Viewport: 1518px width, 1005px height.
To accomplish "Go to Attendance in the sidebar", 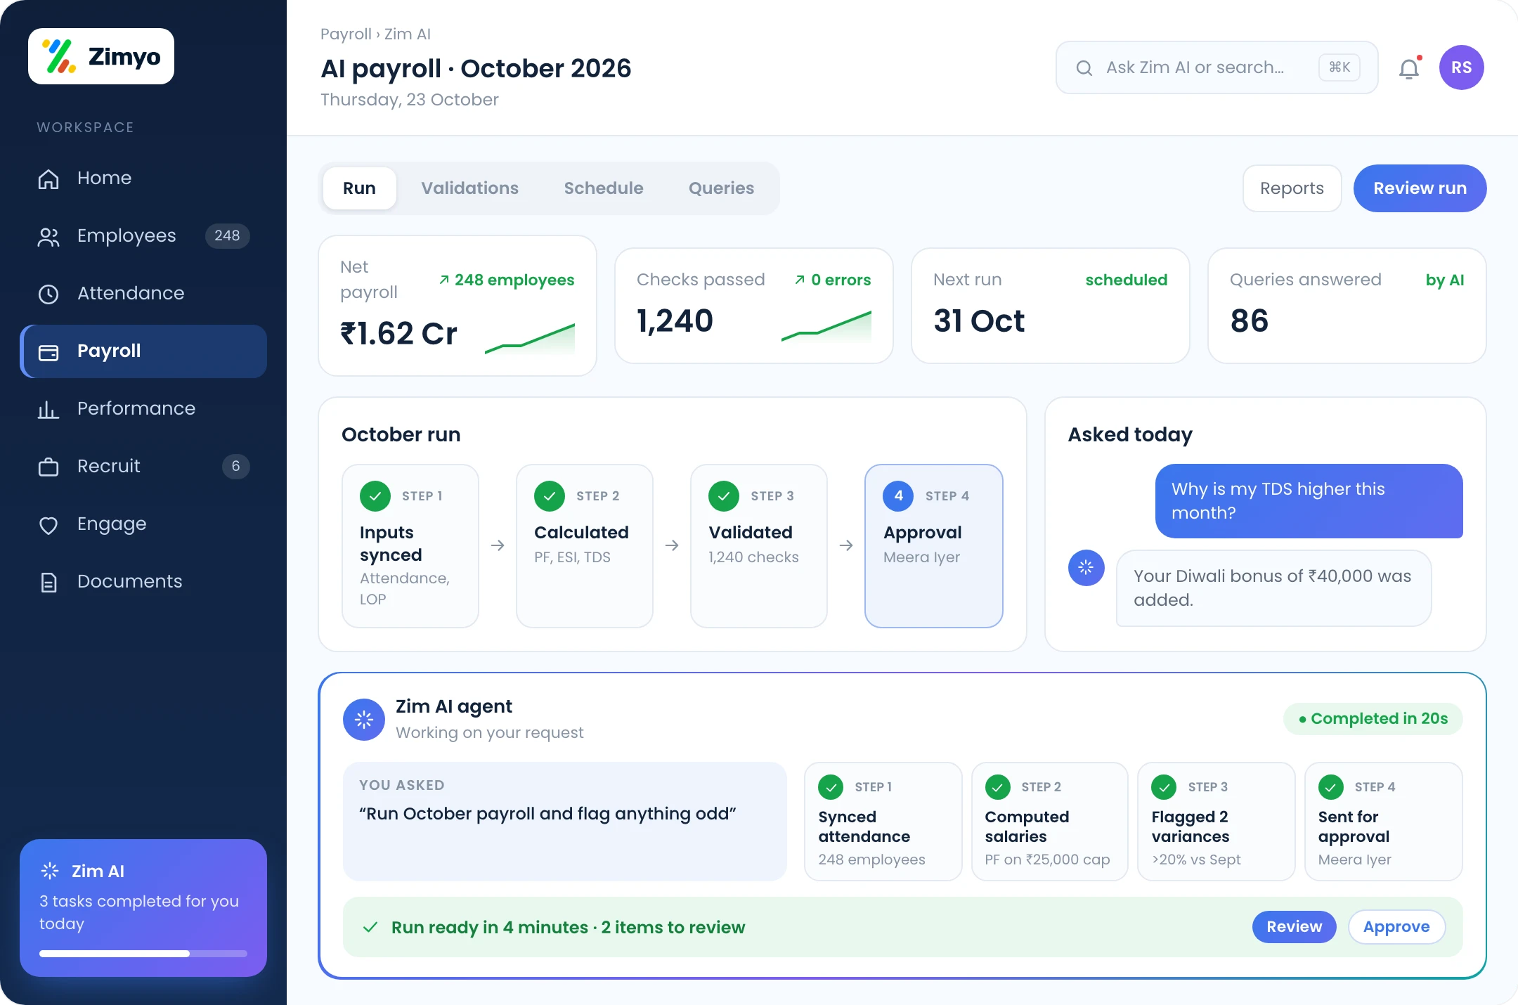I will pos(143,293).
